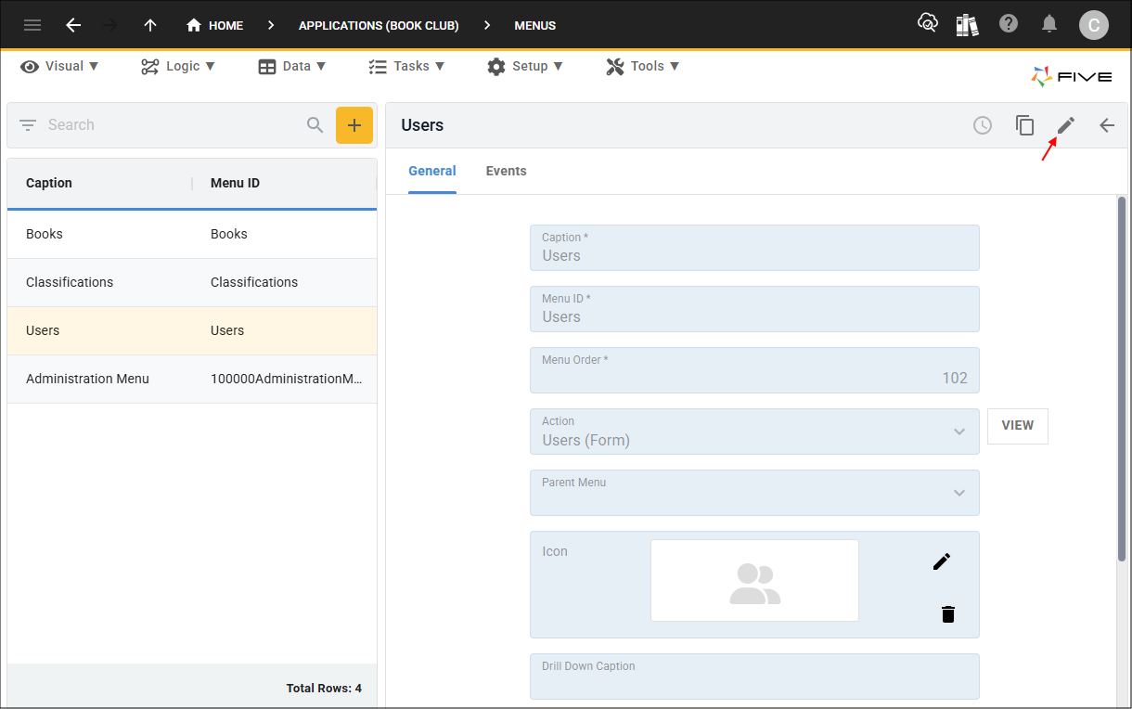Click the VIEW button

tap(1018, 426)
